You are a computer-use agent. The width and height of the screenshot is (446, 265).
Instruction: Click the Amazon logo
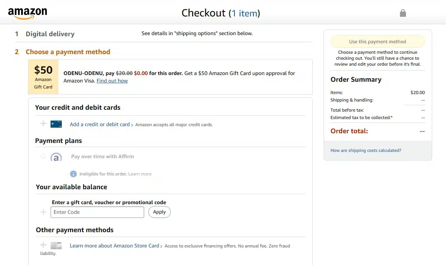(28, 13)
